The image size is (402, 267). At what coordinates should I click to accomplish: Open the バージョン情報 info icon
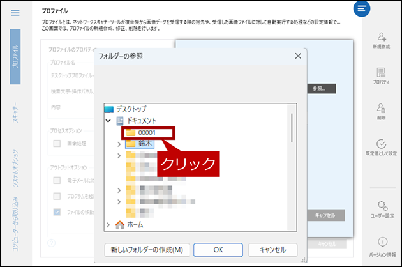coord(381,241)
